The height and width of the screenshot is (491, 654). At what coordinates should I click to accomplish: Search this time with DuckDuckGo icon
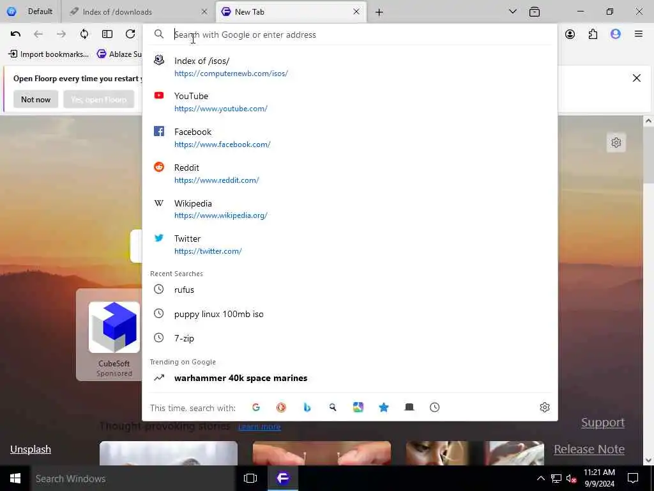coord(282,407)
